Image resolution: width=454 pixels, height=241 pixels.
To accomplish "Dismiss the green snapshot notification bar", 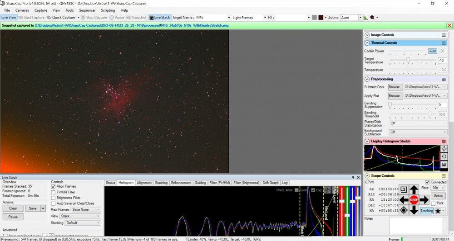I will click(x=449, y=25).
